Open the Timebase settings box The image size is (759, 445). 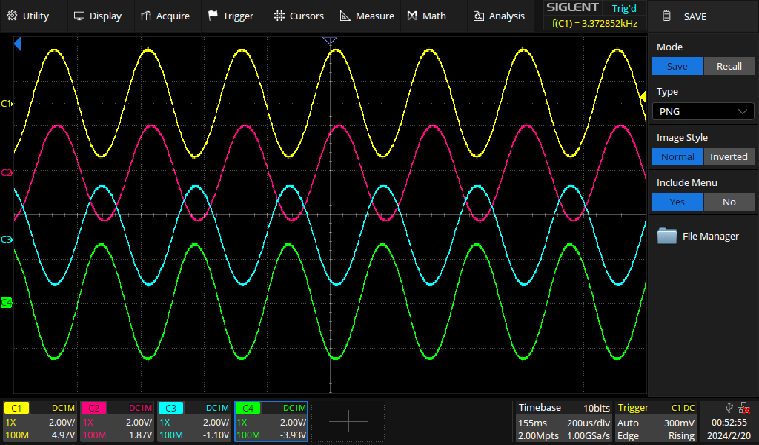pos(563,421)
